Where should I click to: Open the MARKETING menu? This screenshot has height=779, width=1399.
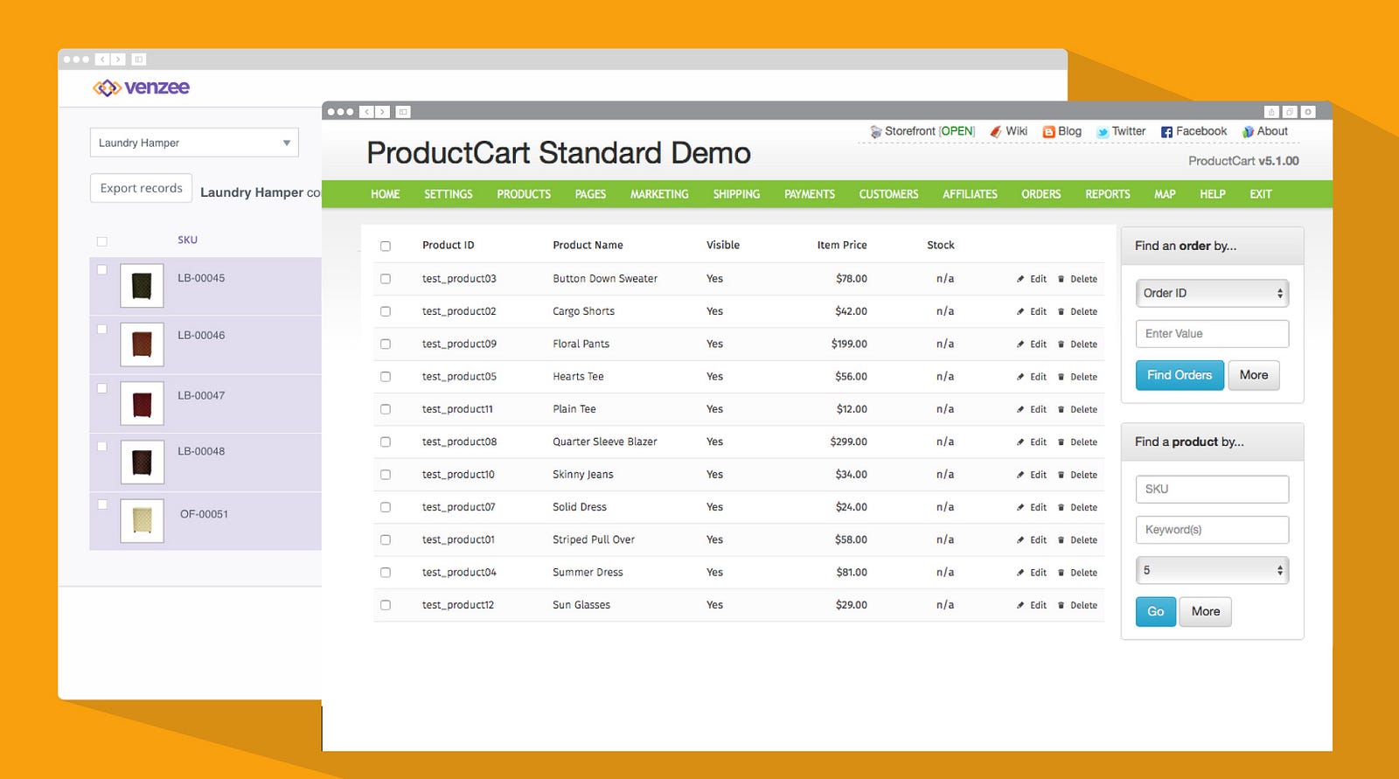tap(659, 194)
